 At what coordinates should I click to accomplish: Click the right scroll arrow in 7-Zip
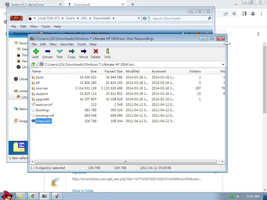tap(222, 162)
